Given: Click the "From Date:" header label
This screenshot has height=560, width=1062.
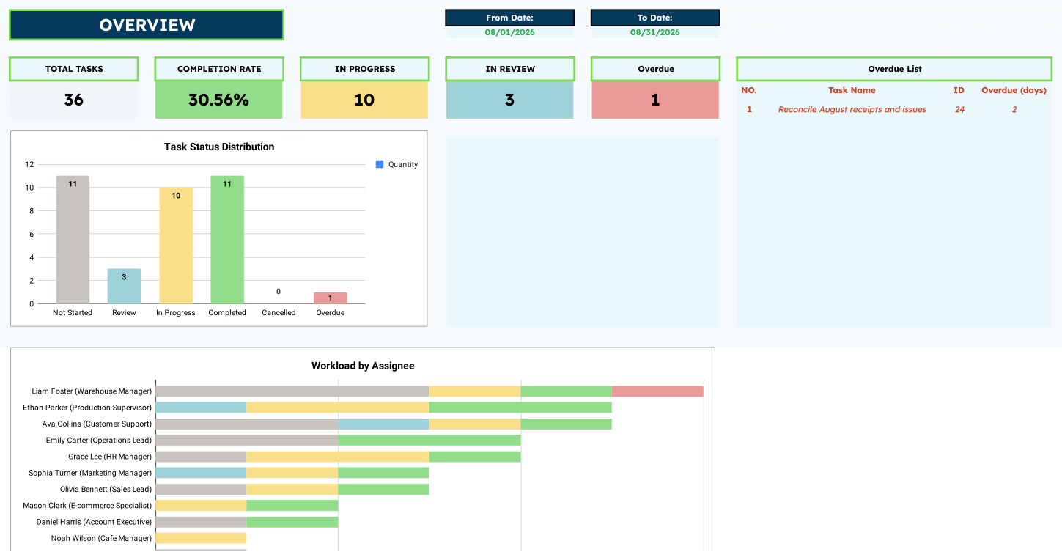Looking at the screenshot, I should (509, 18).
